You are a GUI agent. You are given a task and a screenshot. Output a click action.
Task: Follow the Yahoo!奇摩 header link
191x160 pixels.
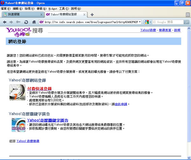[148, 30]
